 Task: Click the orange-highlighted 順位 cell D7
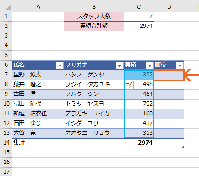[x=169, y=75]
